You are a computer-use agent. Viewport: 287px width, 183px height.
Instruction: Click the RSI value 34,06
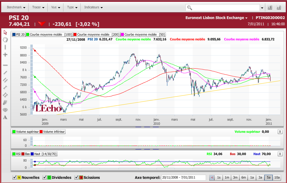[x=218, y=154]
